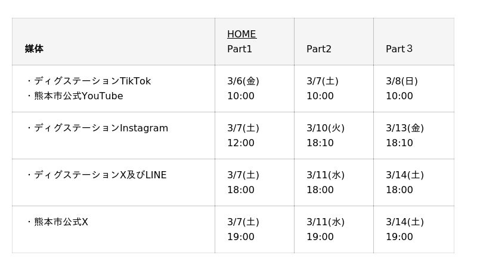Select the Part1 header text
The width and height of the screenshot is (477, 271).
pos(240,49)
